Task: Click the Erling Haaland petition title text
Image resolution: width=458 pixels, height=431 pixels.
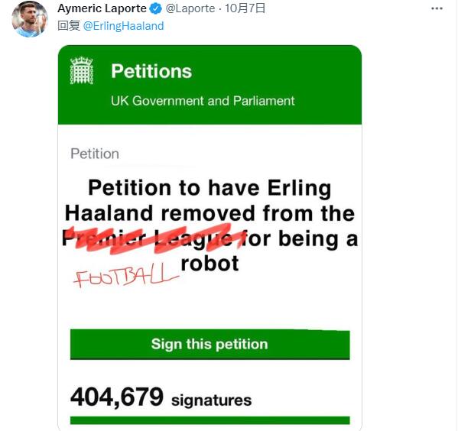Action: 210,225
